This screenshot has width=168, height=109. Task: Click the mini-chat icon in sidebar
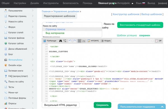(6, 92)
